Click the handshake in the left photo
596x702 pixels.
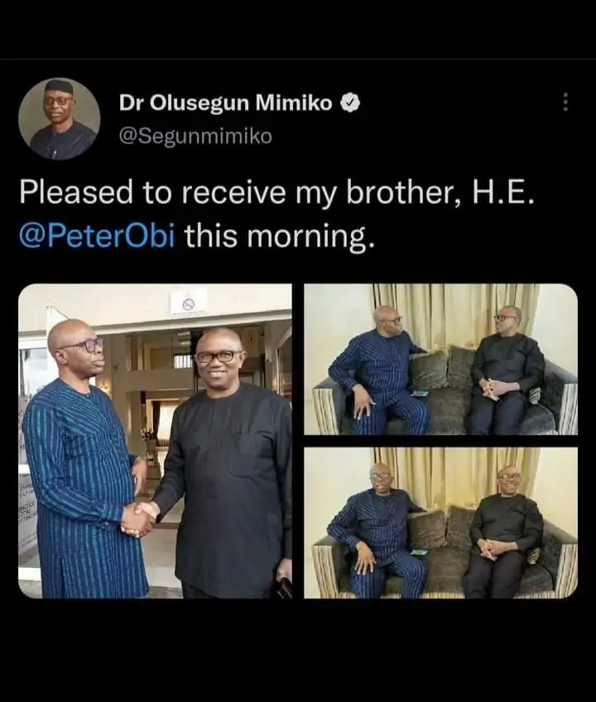(x=139, y=519)
